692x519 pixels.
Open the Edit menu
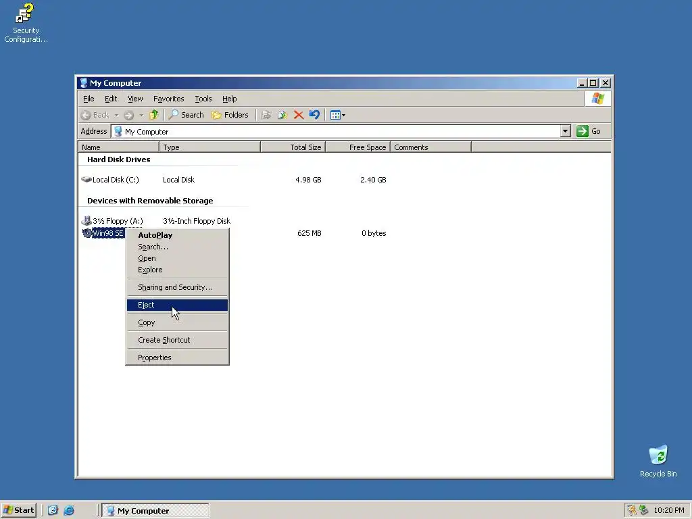pos(111,99)
